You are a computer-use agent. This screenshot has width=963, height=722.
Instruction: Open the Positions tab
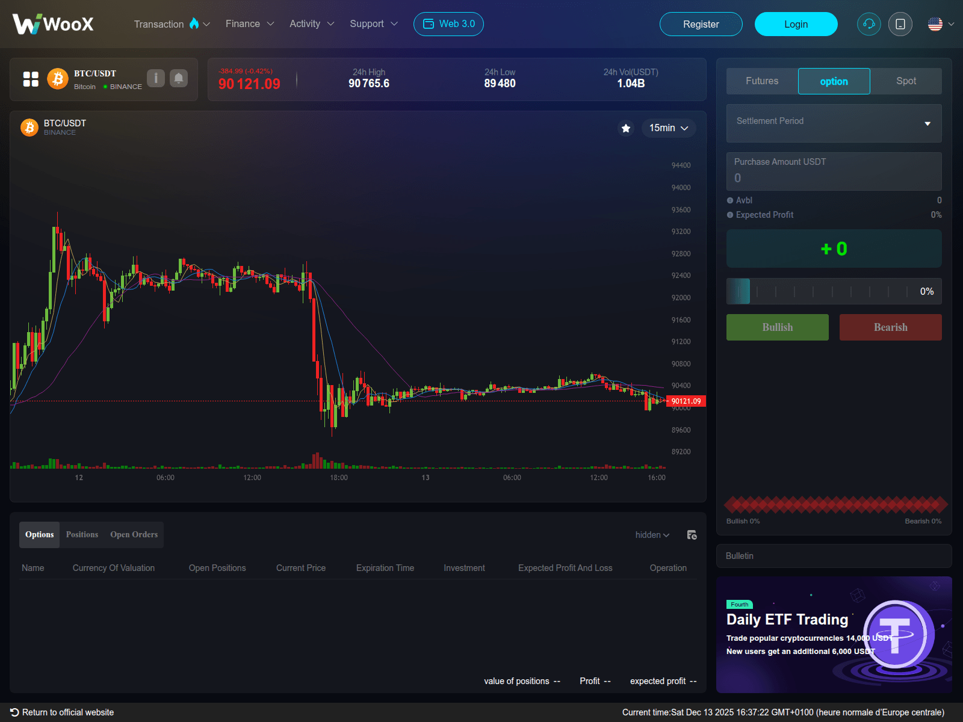[x=82, y=535]
